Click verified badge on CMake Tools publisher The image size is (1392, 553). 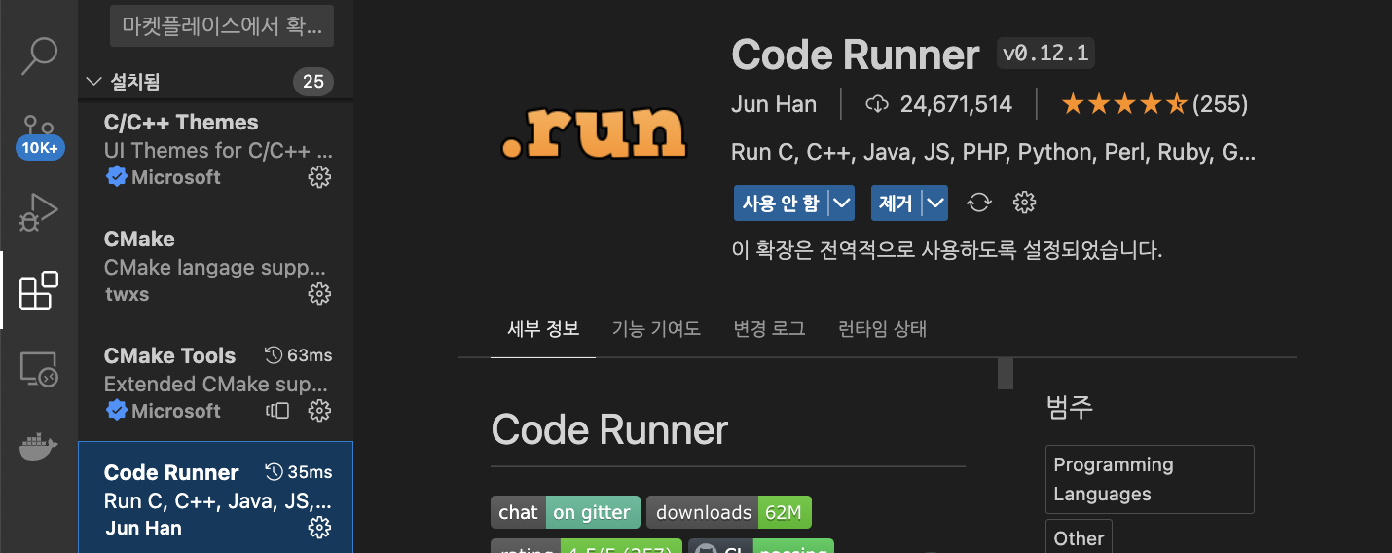point(117,411)
